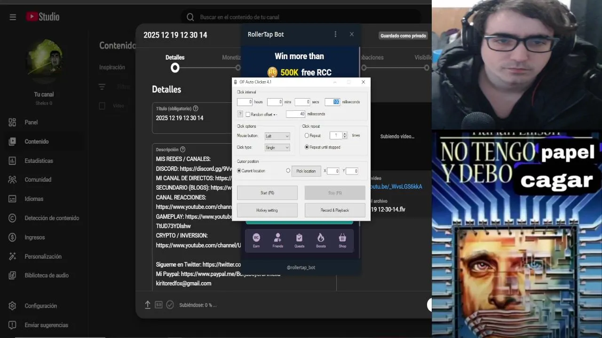Open Hotkey setting
Viewport: 602px width, 338px height.
[x=267, y=210]
